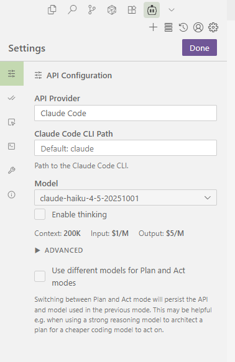Click the Context: 200K text
Viewport: 235px width, 362px height.
[58, 233]
